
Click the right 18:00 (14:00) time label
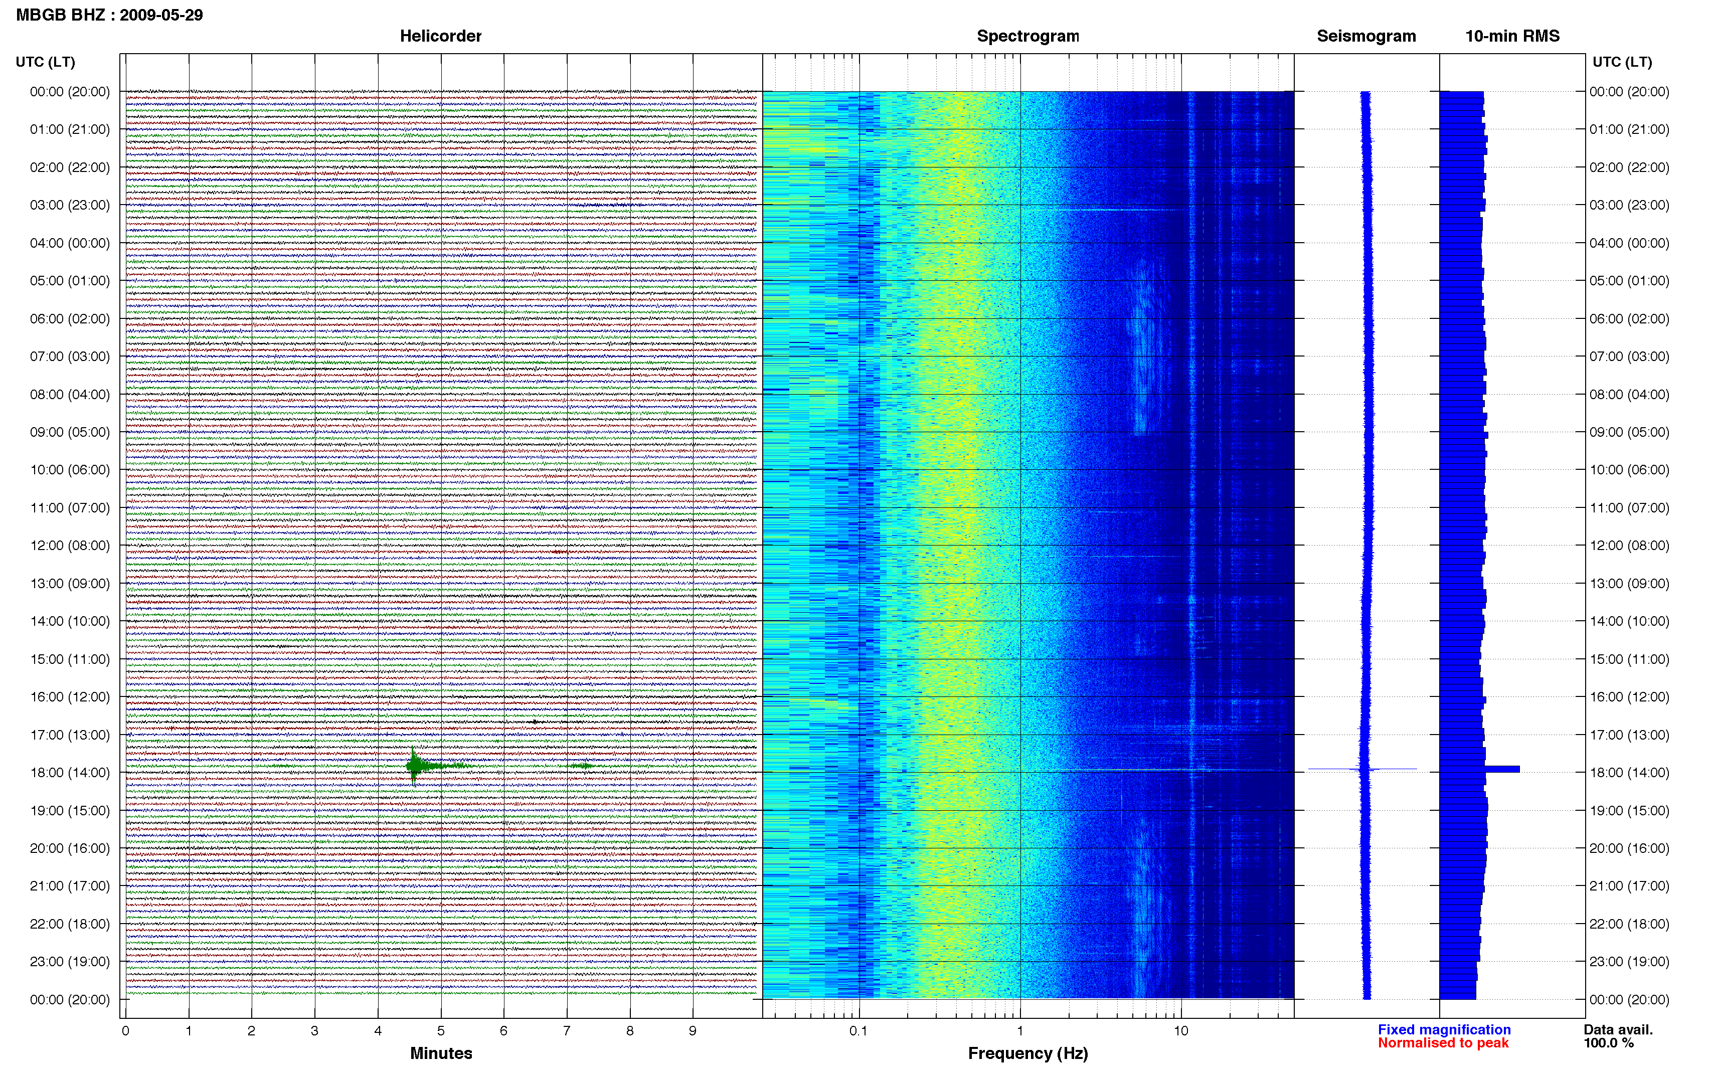1629,772
